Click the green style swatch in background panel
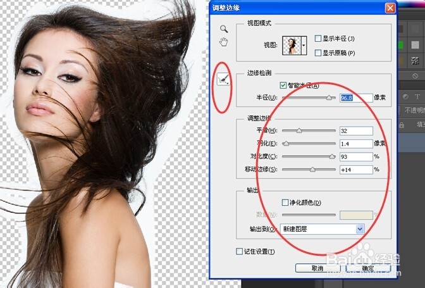Image resolution: width=425 pixels, height=288 pixels. [x=400, y=45]
